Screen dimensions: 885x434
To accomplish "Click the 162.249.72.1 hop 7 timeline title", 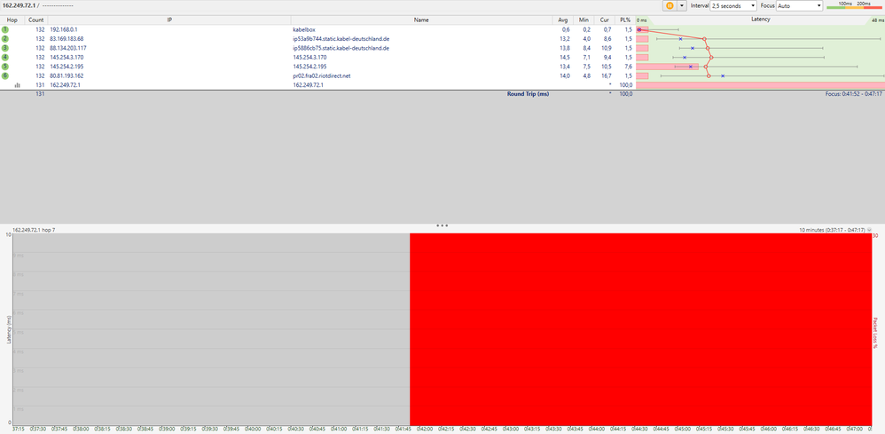I will coord(34,230).
